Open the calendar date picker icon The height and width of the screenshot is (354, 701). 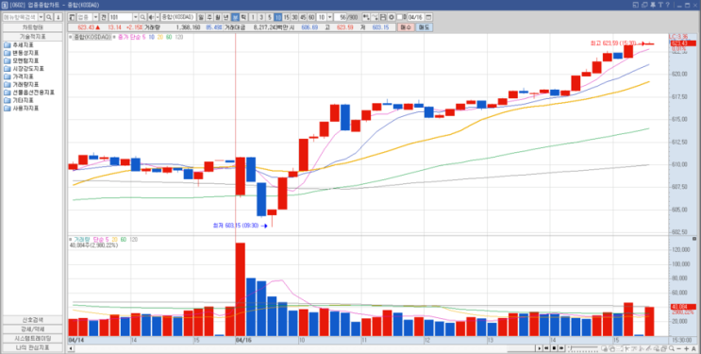click(x=428, y=17)
